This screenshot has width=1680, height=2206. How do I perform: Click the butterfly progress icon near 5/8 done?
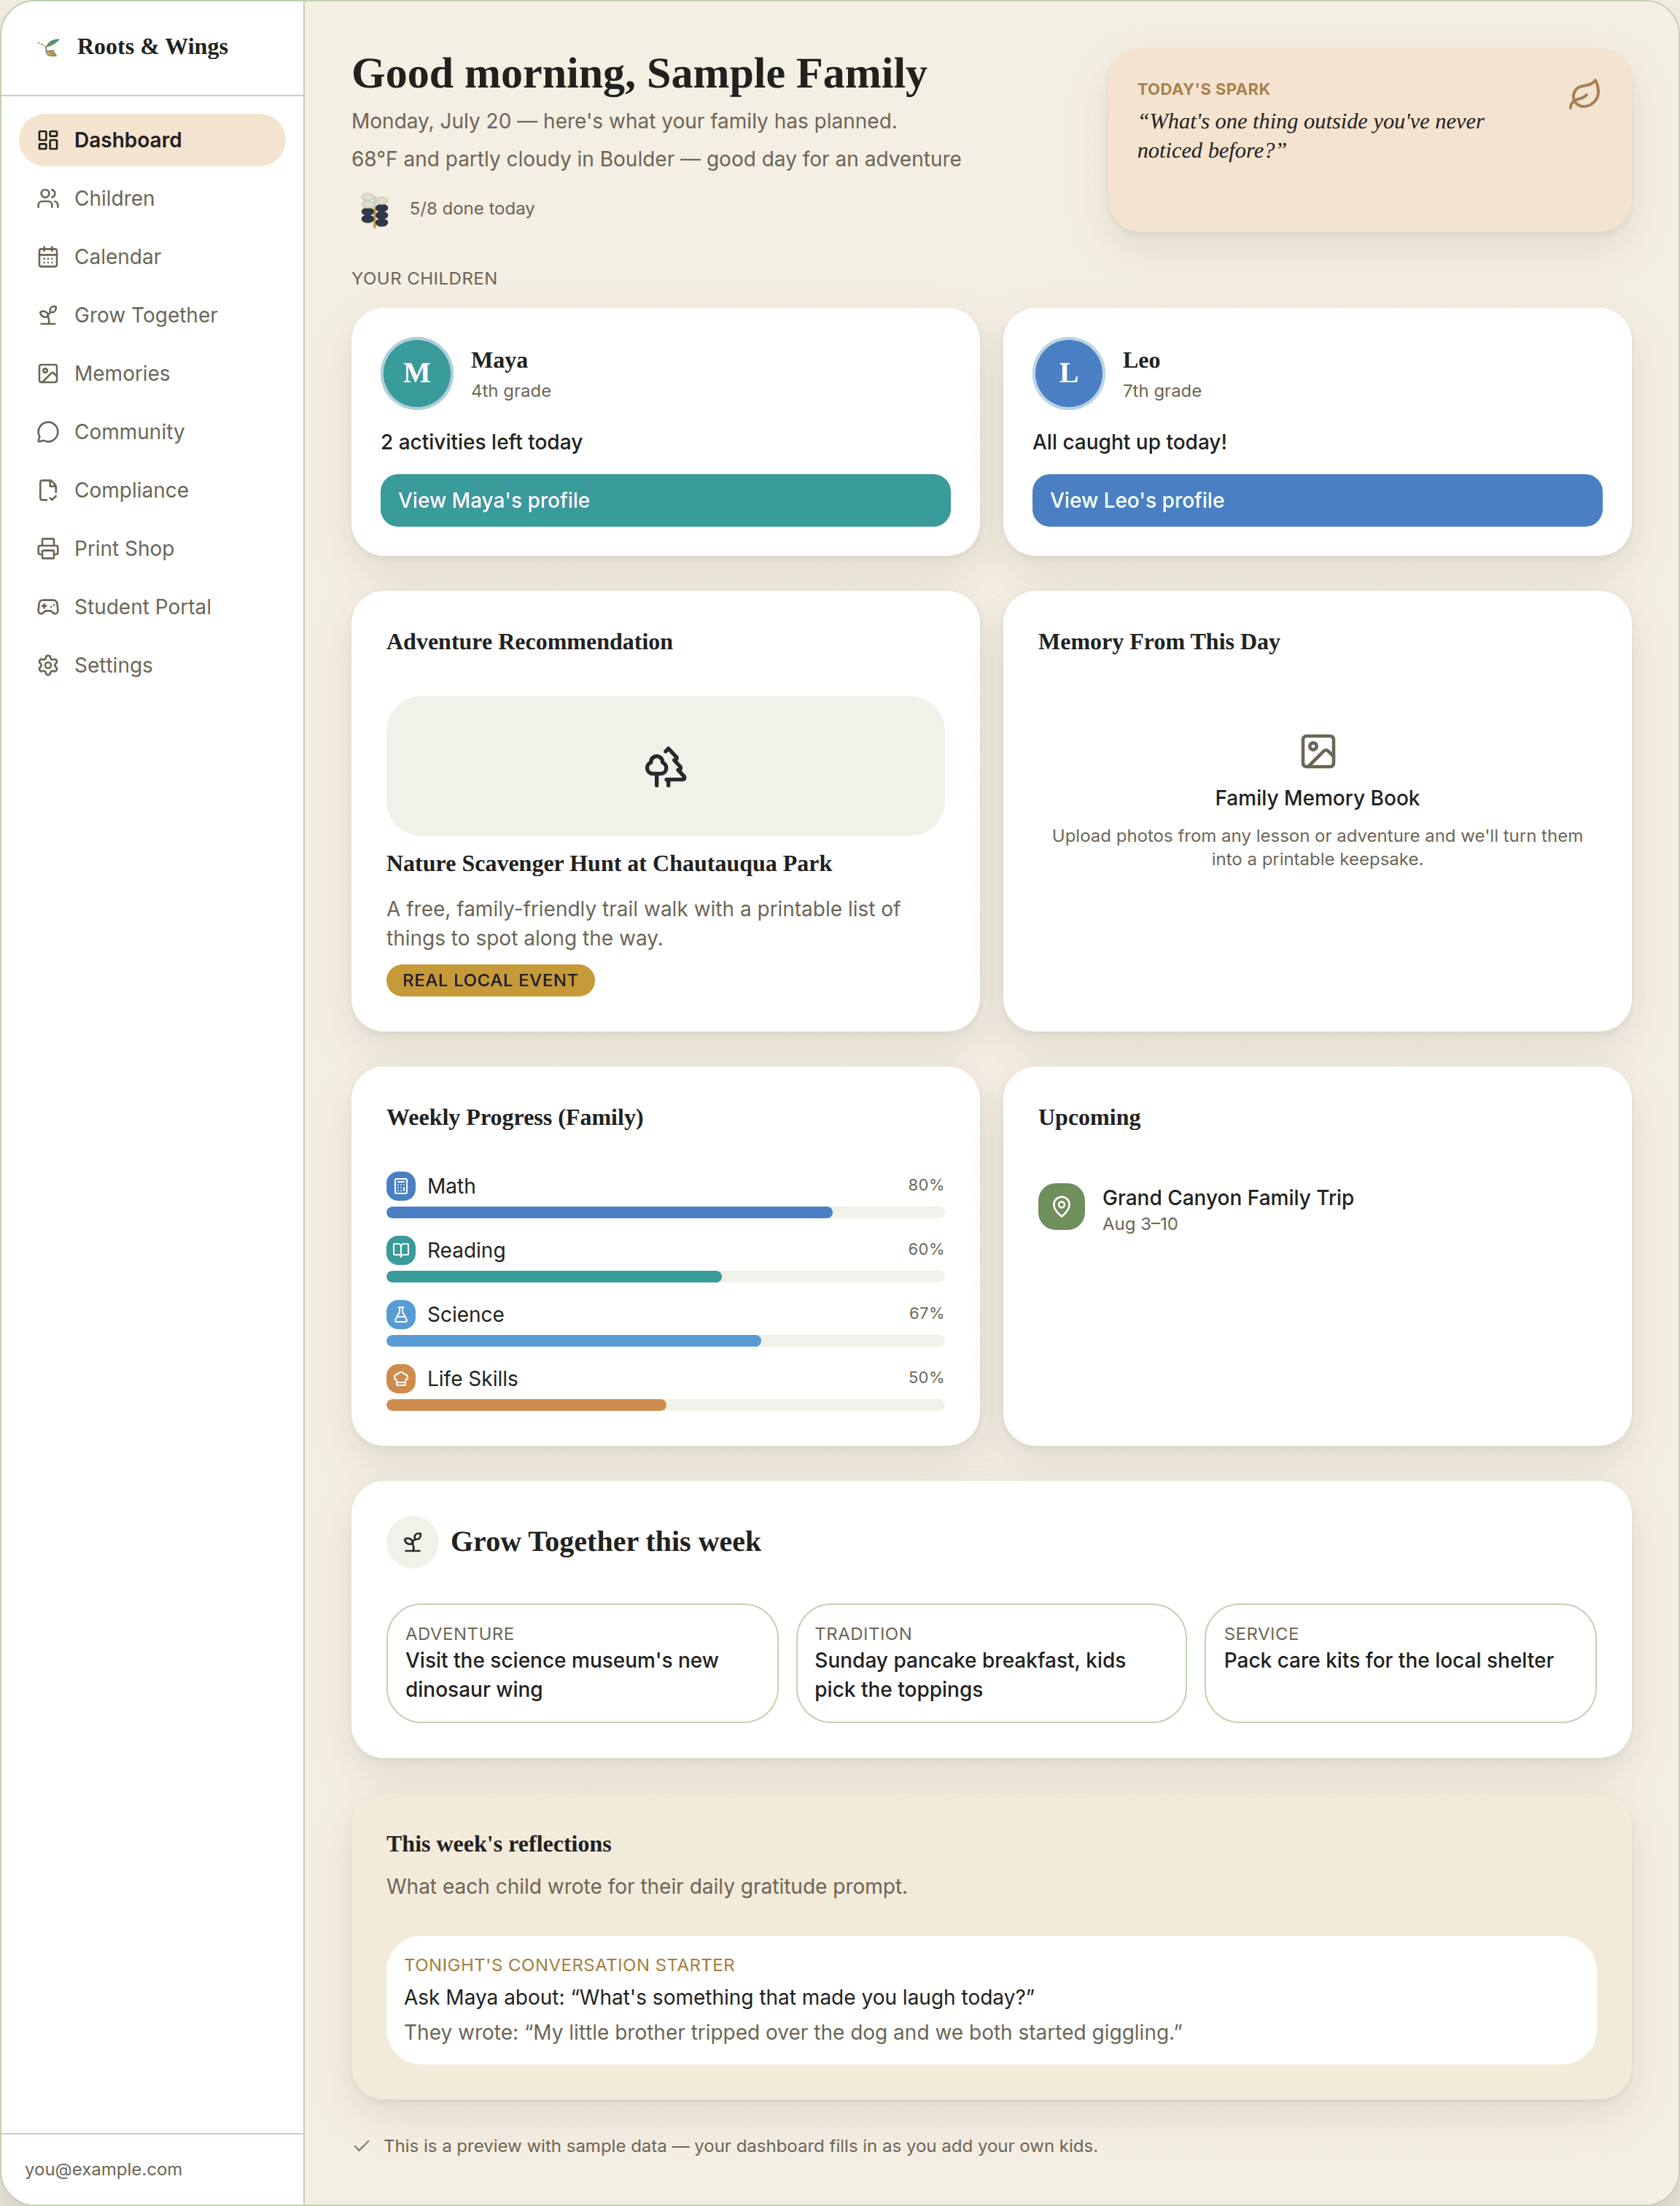[x=374, y=210]
